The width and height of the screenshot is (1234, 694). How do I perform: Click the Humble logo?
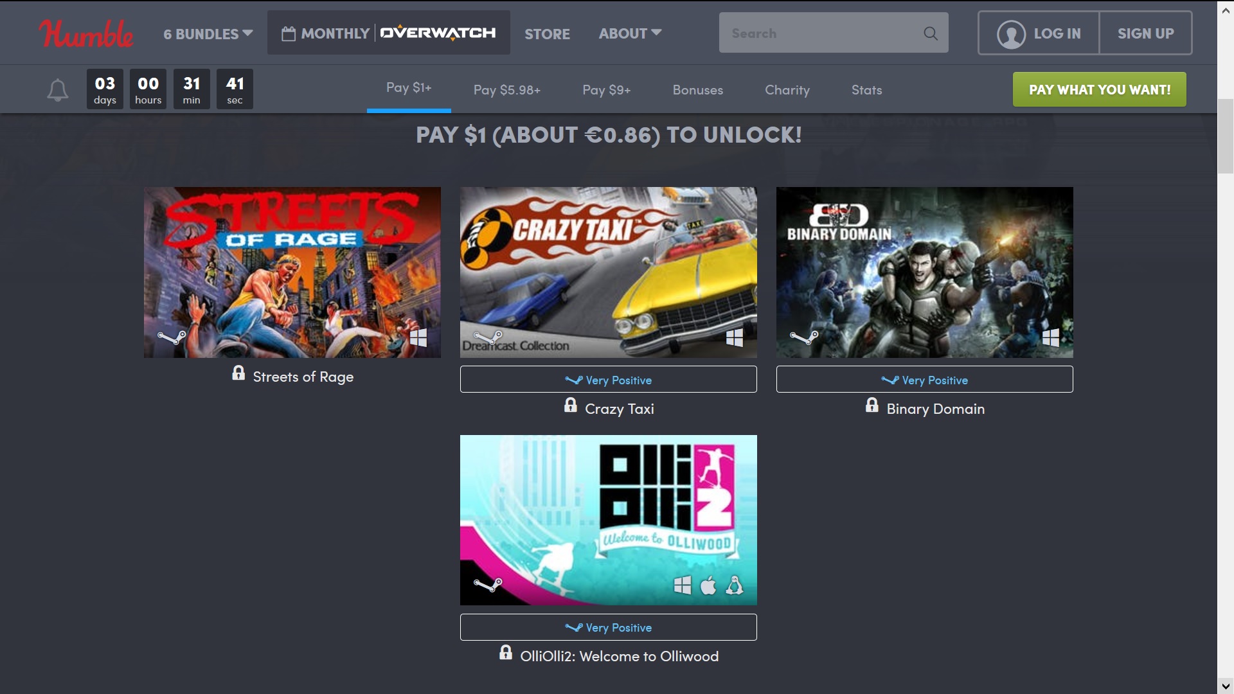tap(86, 33)
